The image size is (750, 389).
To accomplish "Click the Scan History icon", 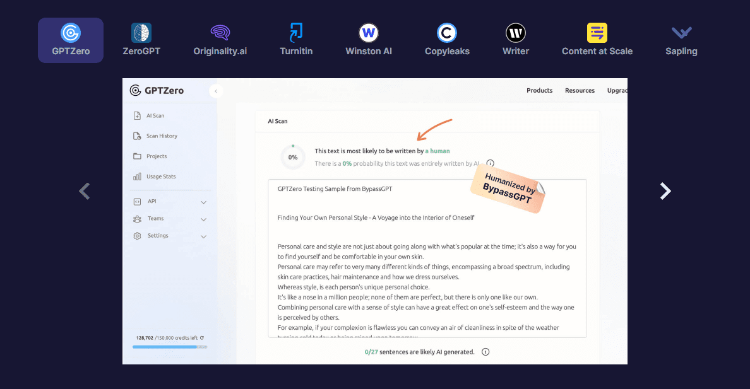I will tap(137, 136).
